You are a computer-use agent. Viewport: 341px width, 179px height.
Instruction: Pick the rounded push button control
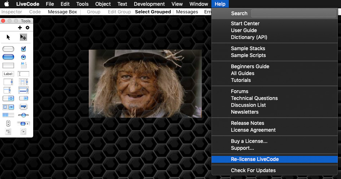click(x=8, y=49)
